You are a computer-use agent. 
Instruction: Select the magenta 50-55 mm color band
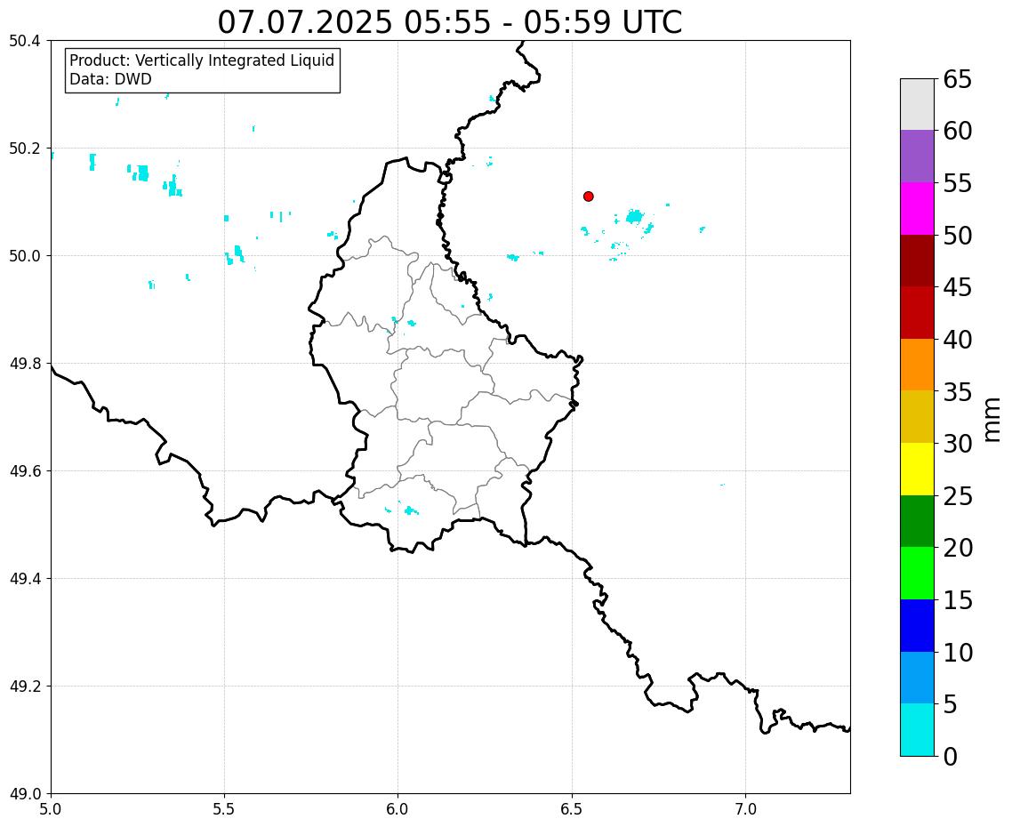tap(917, 208)
